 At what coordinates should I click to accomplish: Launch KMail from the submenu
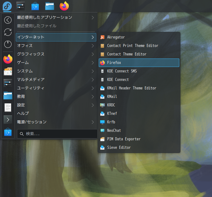pyautogui.click(x=139, y=97)
